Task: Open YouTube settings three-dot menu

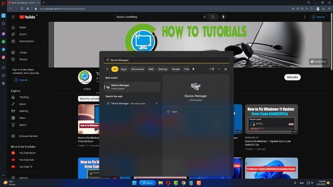Action: (x=305, y=17)
